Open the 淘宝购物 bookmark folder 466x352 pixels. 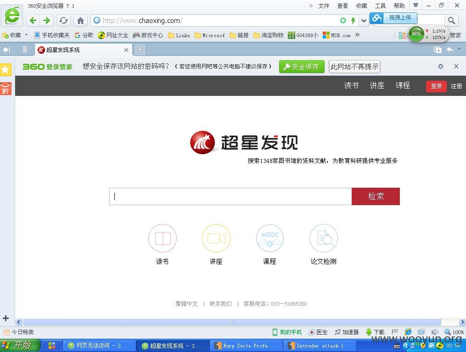[x=269, y=35]
